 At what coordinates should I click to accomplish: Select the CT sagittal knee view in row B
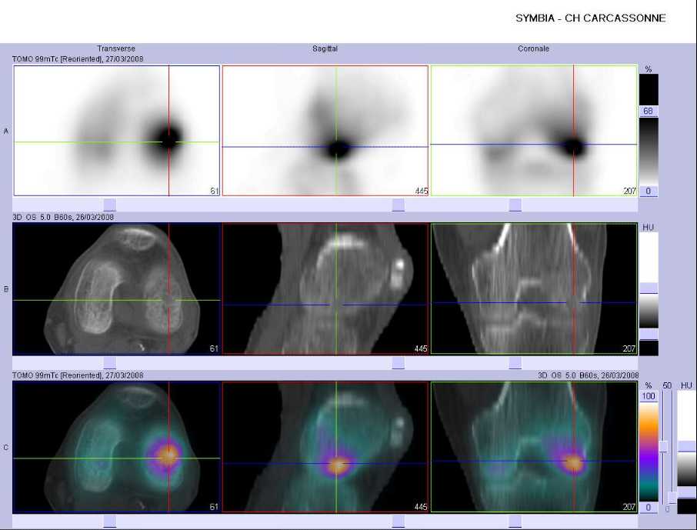325,289
